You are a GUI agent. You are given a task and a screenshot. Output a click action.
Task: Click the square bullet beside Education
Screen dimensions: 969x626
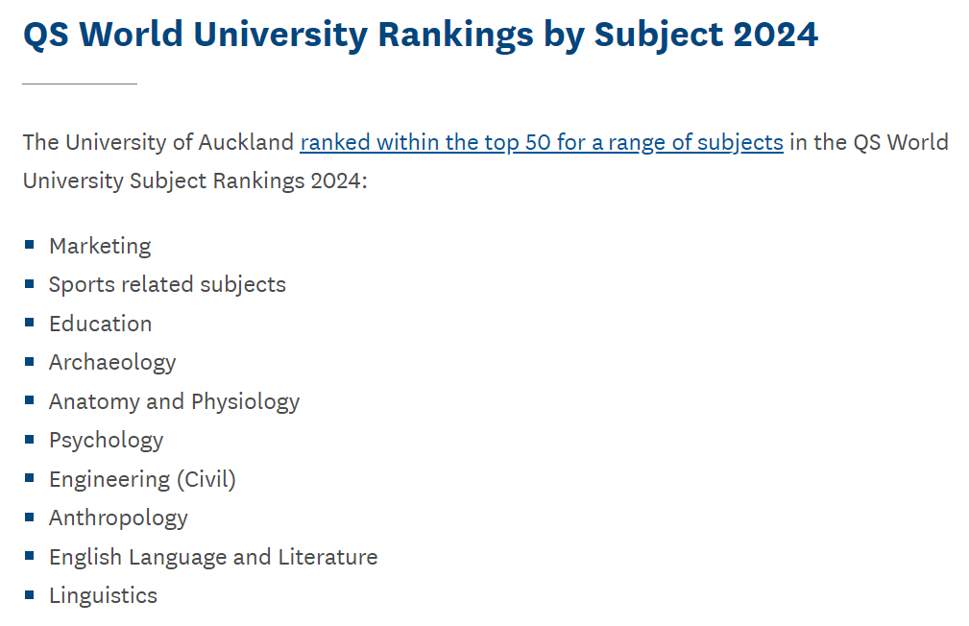click(29, 323)
